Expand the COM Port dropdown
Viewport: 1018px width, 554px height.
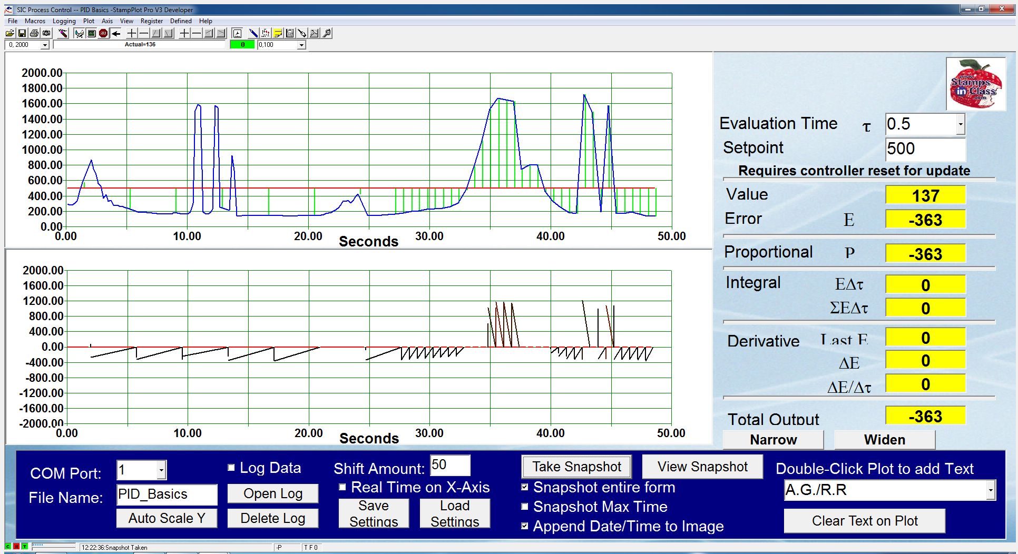(162, 470)
